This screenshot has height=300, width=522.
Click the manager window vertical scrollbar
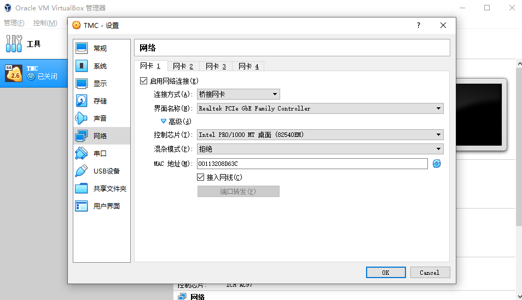(519, 147)
